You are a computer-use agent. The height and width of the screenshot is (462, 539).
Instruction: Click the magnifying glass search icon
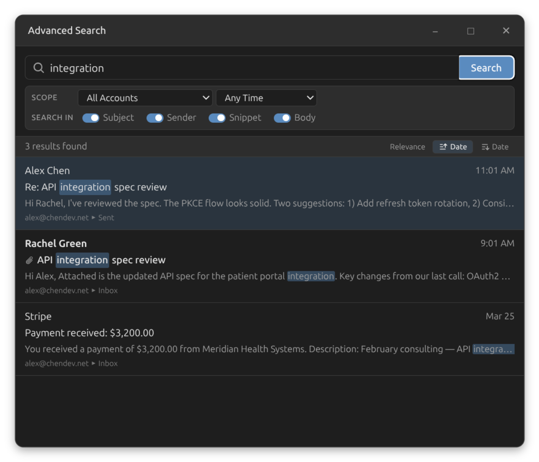38,68
